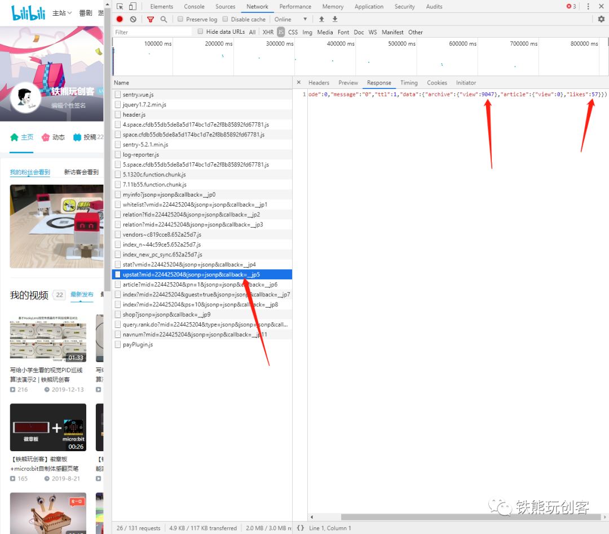The width and height of the screenshot is (609, 534).
Task: Open the Initiator tab of request
Action: 466,83
